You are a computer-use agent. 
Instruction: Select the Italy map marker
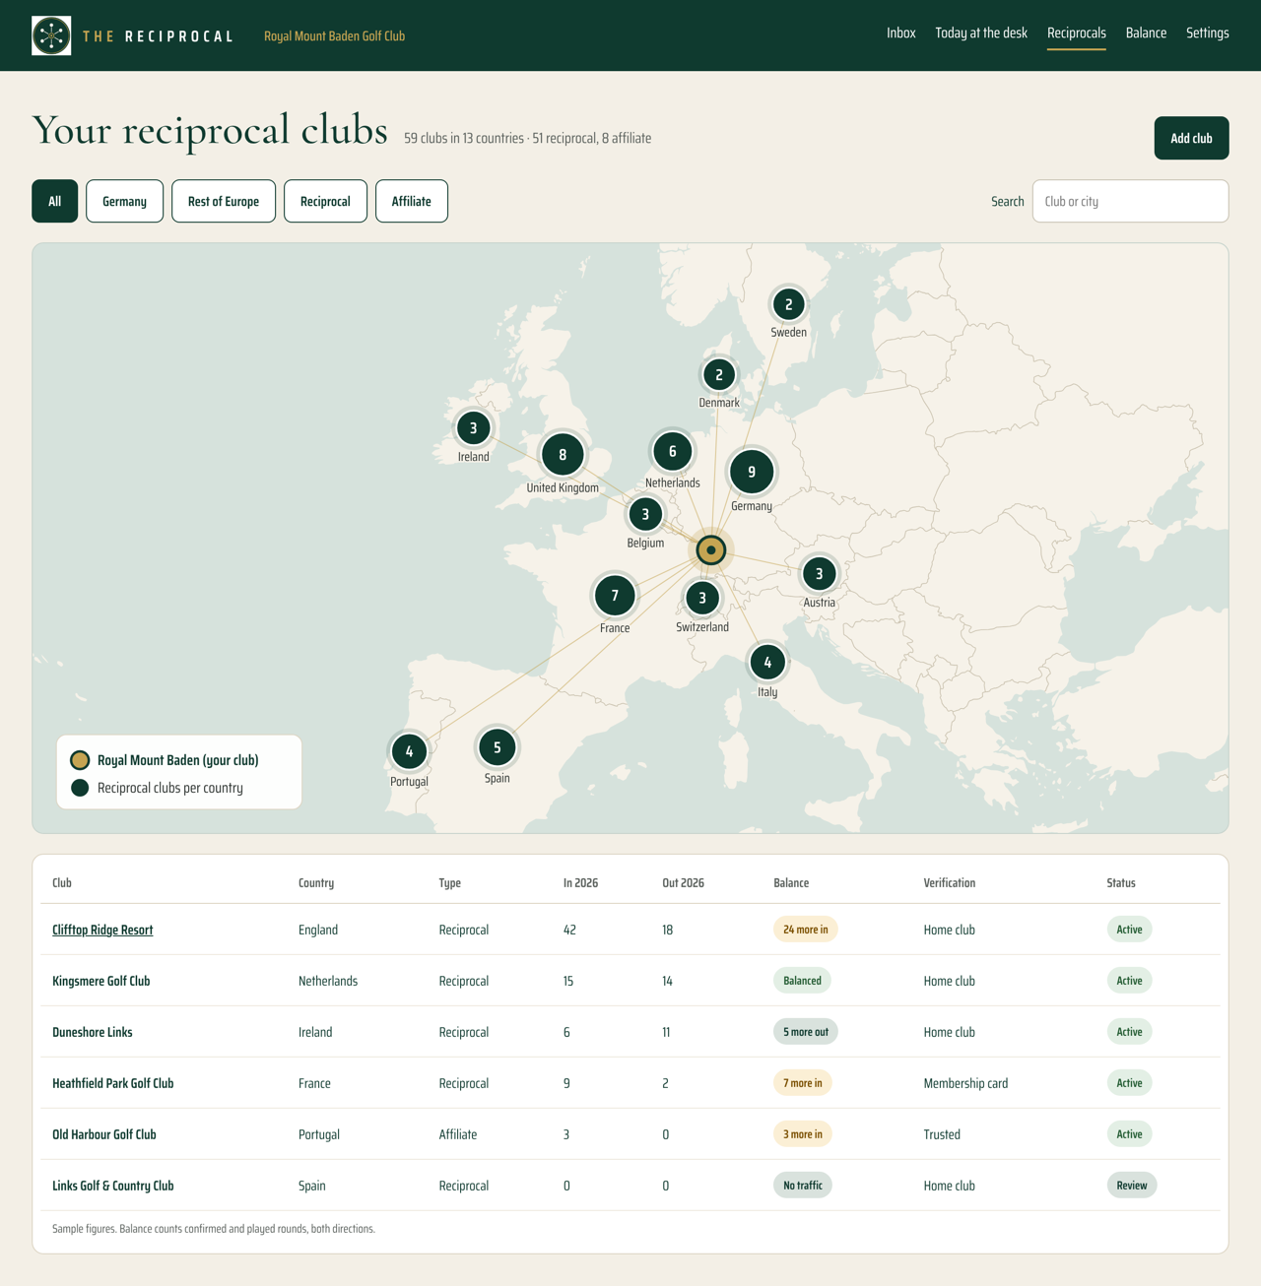[767, 663]
